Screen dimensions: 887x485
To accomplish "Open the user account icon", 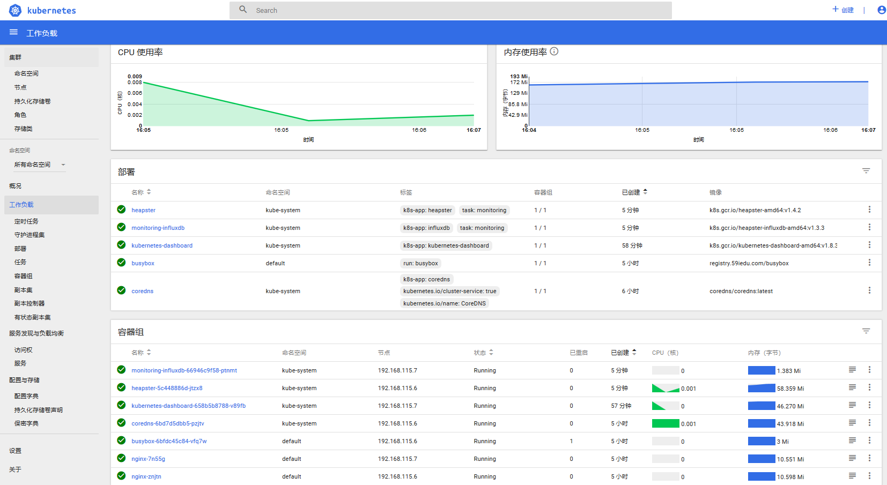I will tap(881, 10).
